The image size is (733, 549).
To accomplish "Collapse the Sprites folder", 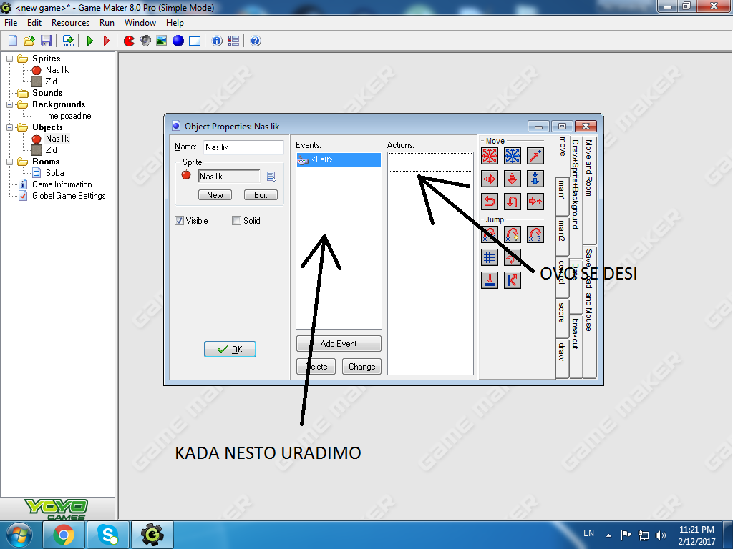I will tap(9, 59).
